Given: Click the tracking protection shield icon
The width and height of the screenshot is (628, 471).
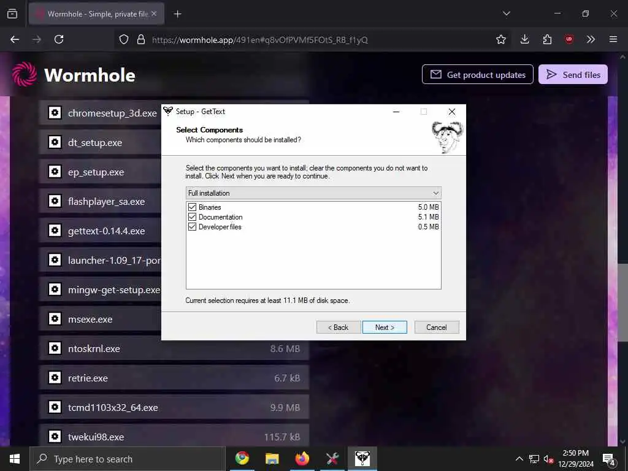Looking at the screenshot, I should pos(124,39).
